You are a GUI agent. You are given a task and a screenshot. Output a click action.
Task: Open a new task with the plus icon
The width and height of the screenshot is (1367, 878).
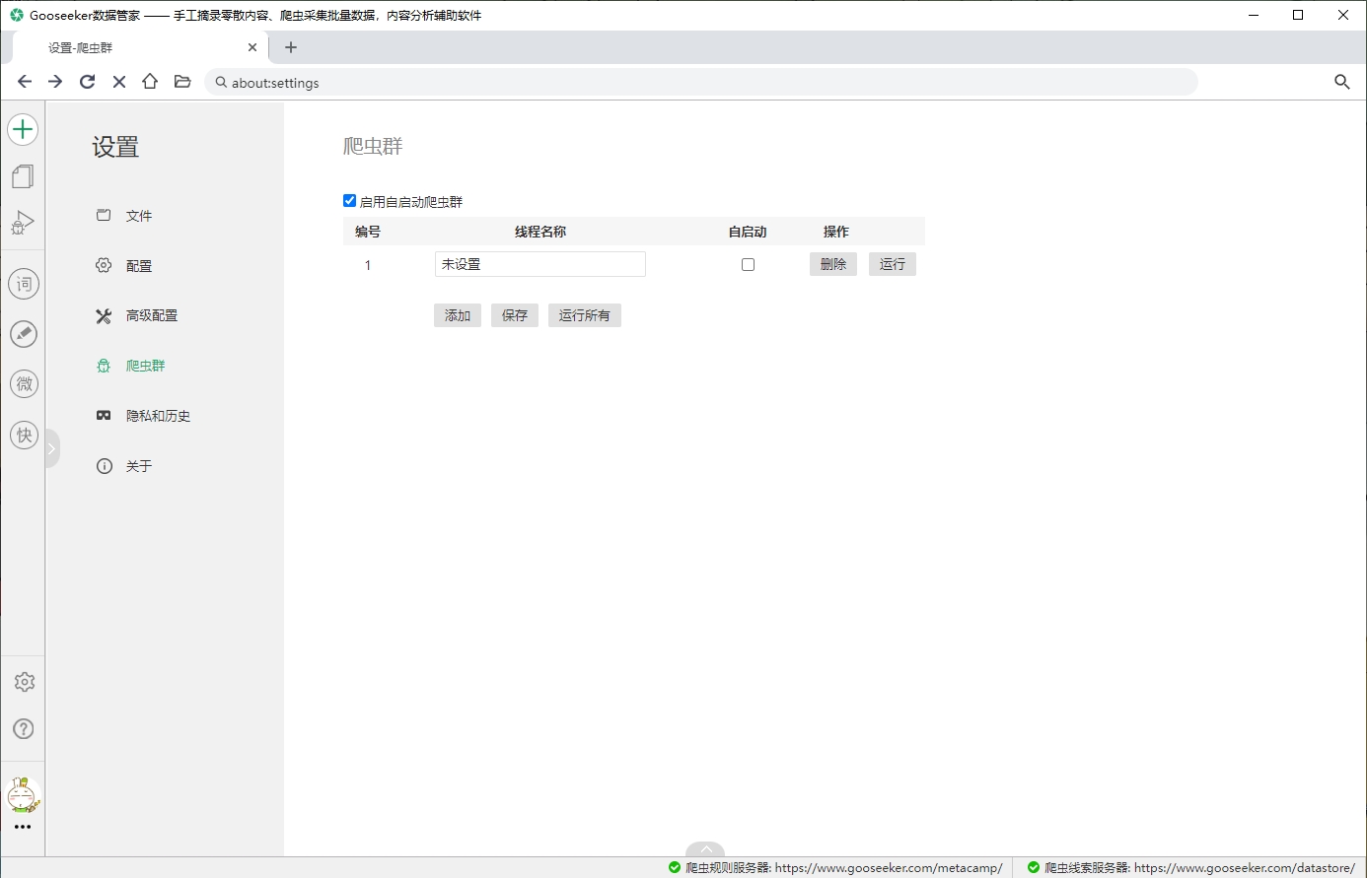[x=23, y=128]
